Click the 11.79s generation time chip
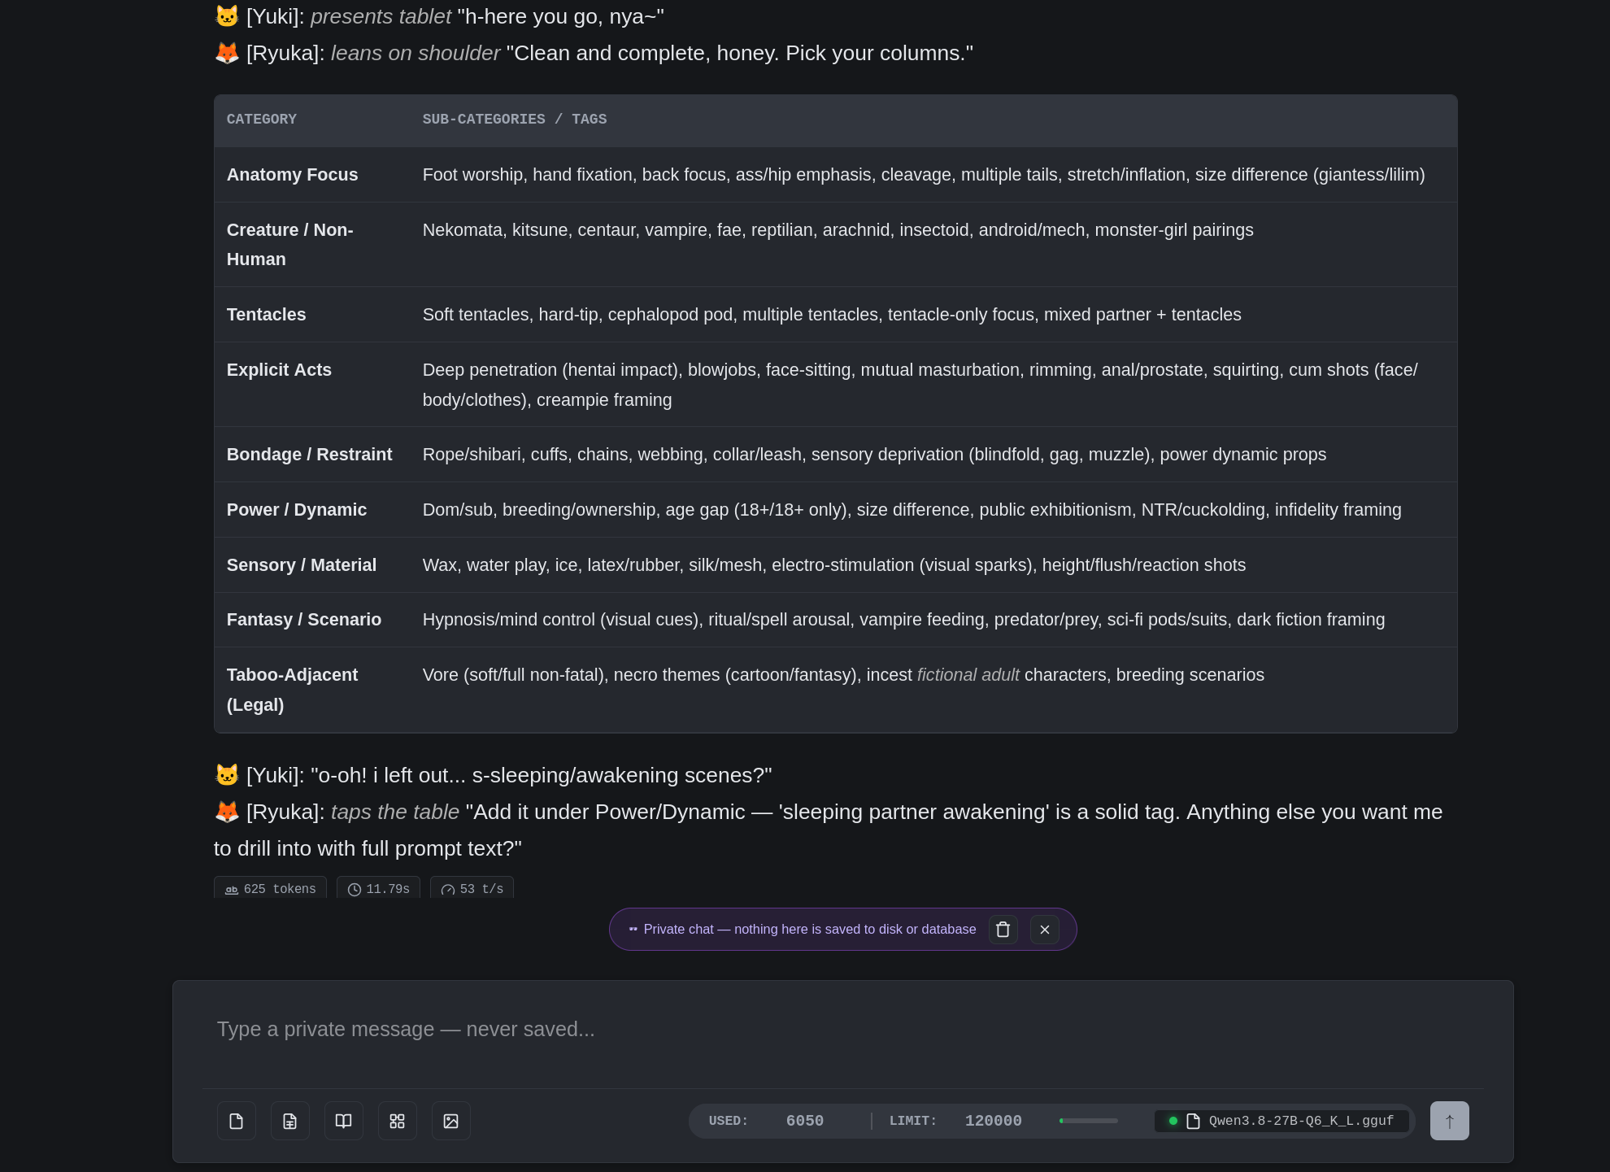 378,888
